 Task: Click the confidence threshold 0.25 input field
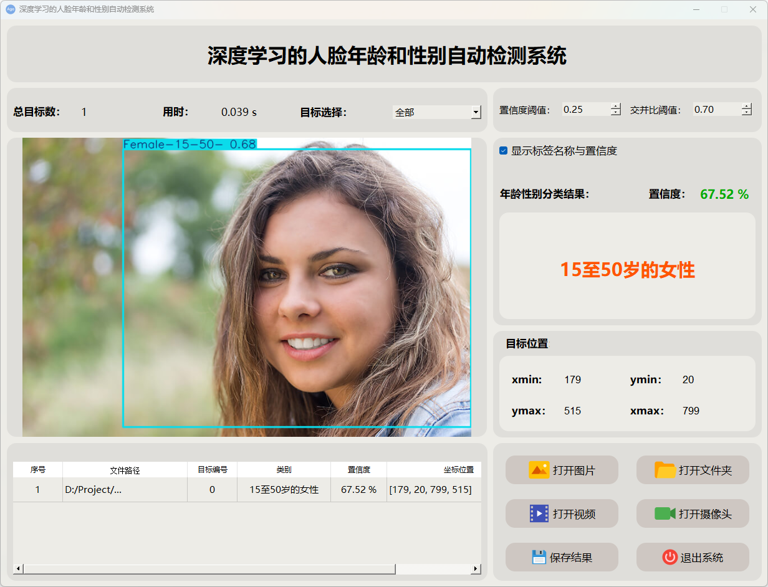585,110
